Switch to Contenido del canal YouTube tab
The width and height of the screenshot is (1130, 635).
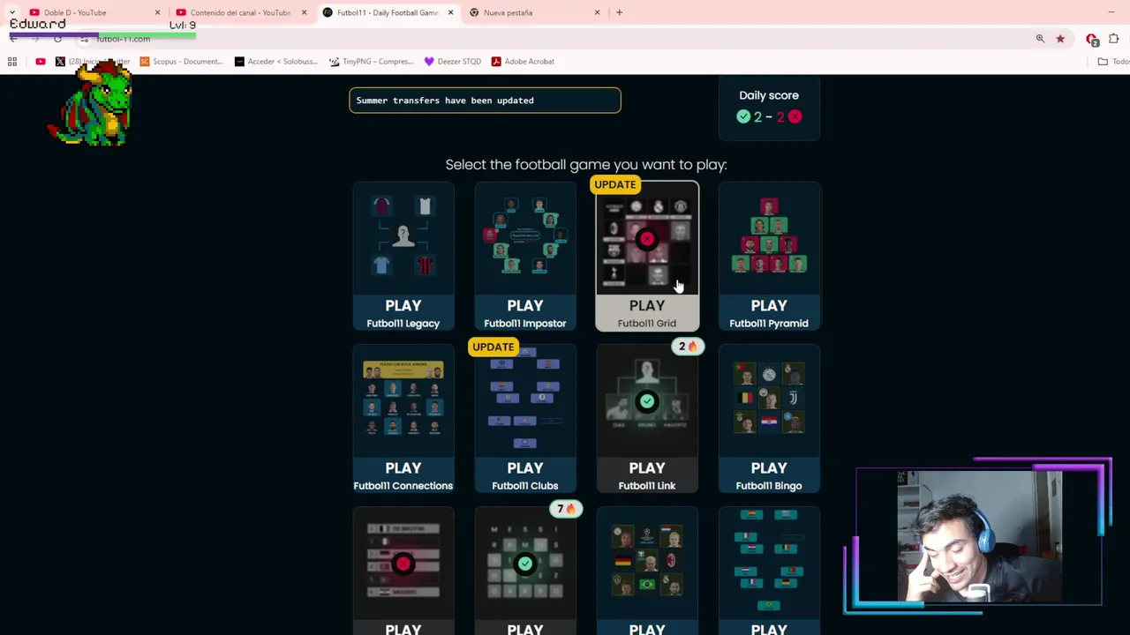[x=239, y=12]
